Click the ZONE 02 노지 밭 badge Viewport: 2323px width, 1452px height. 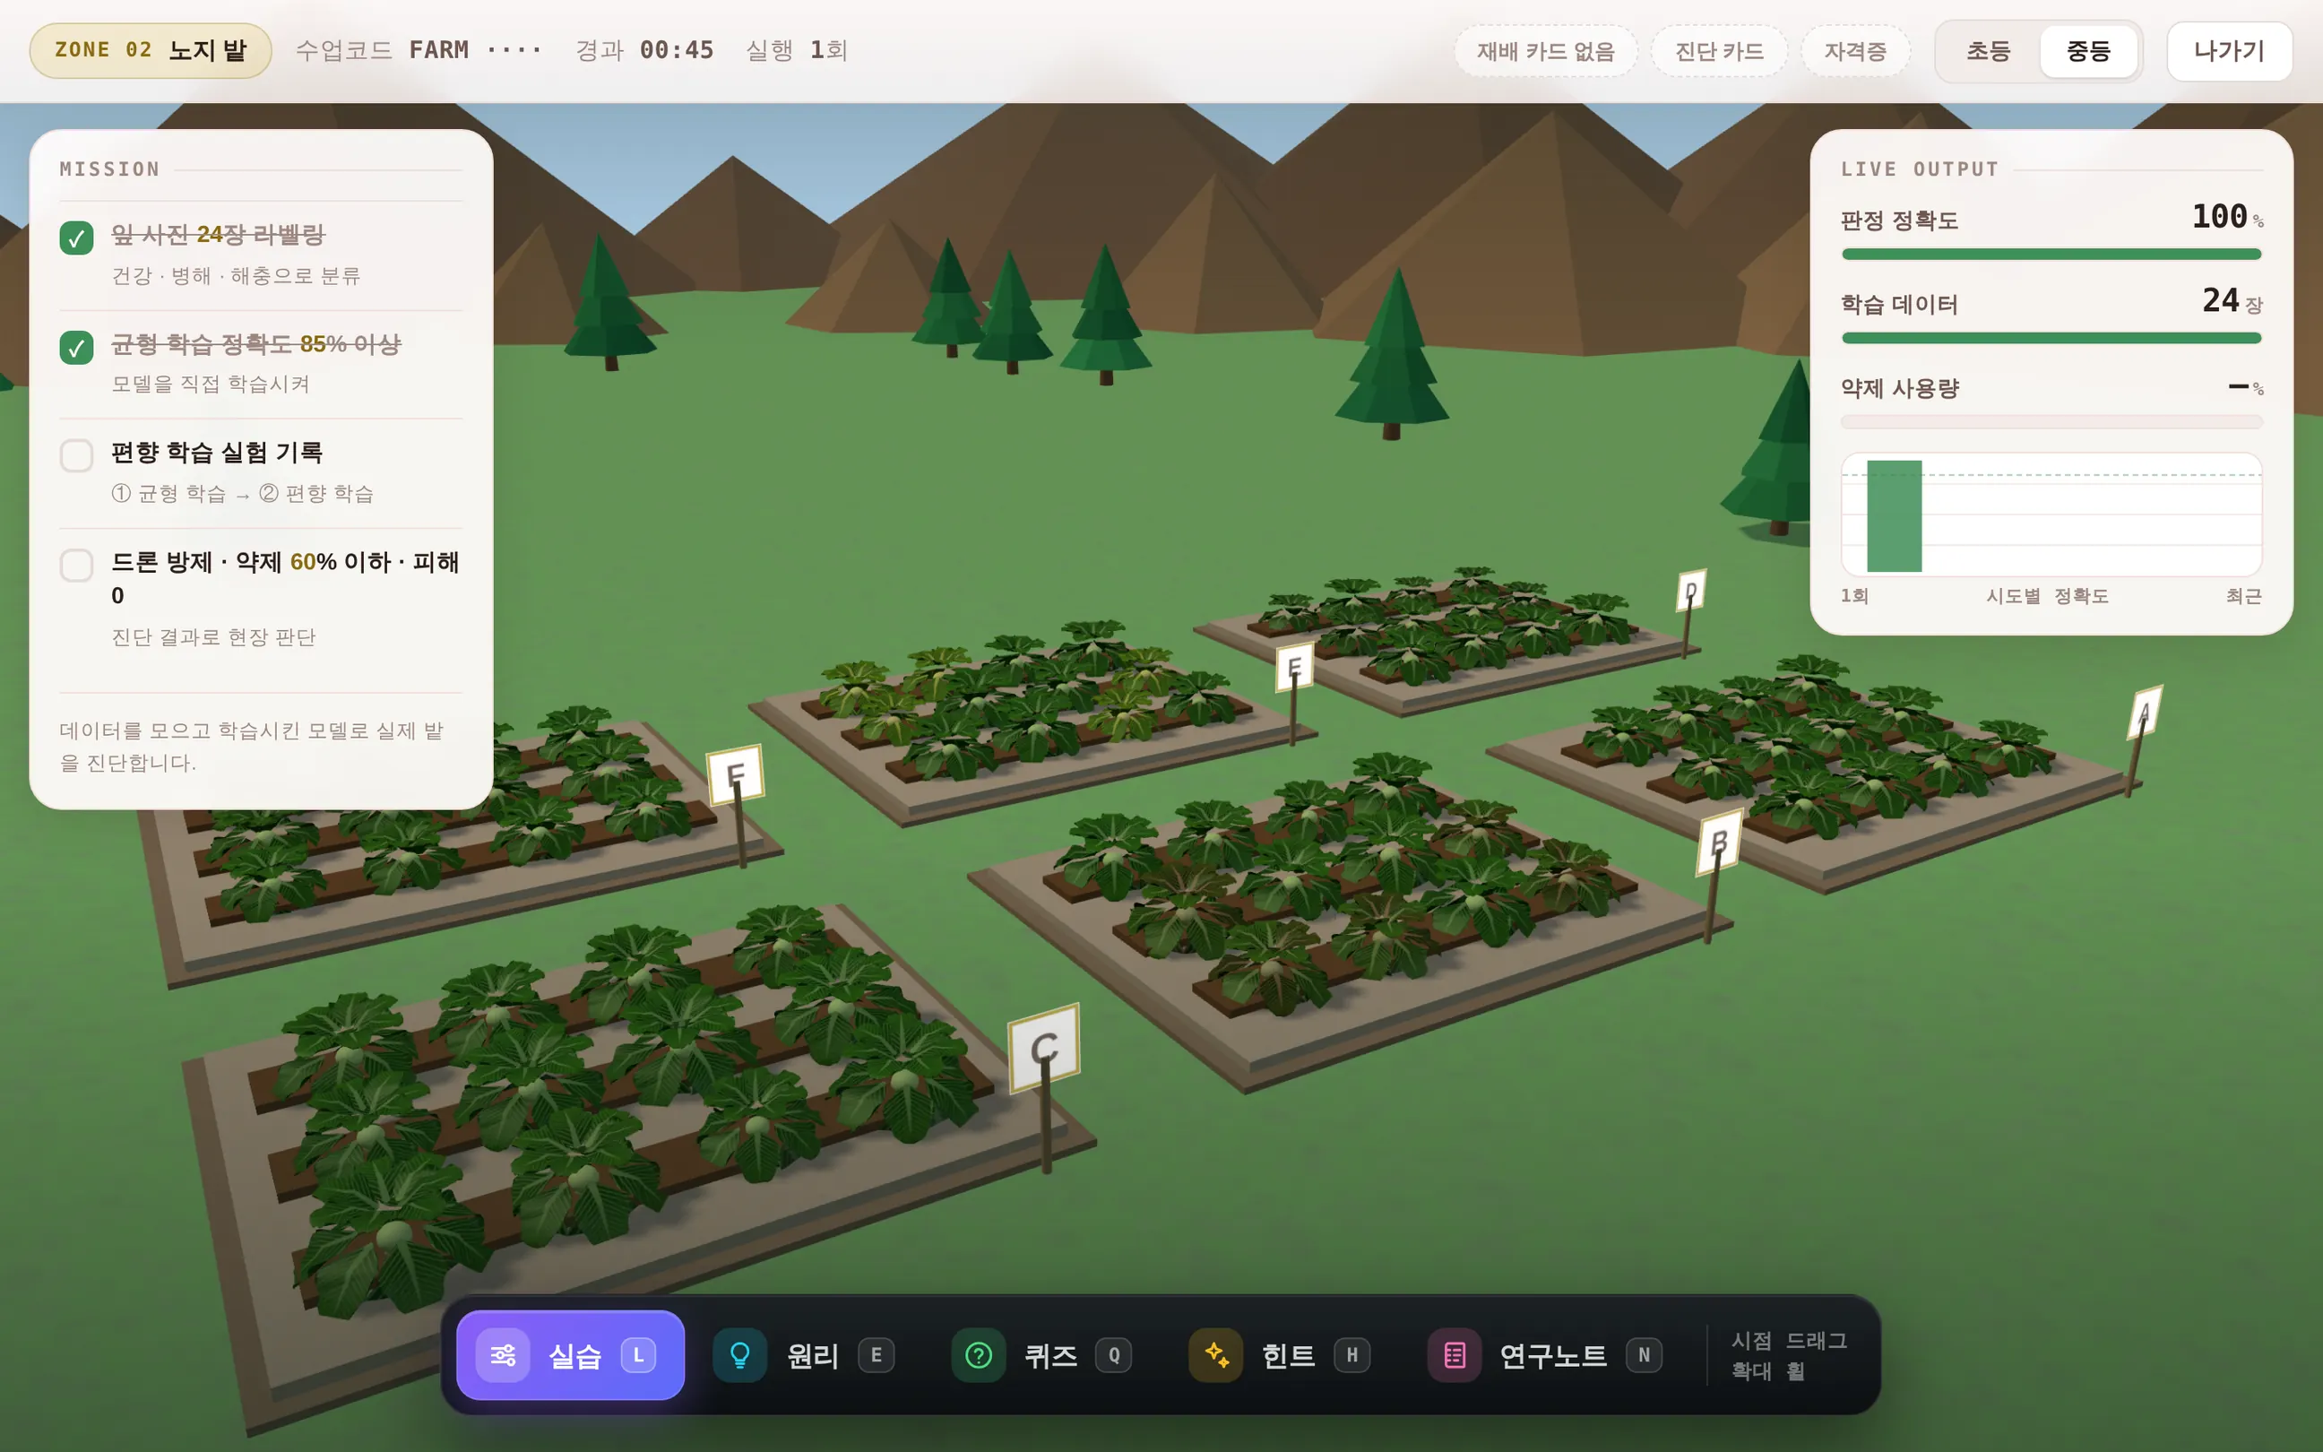pyautogui.click(x=151, y=51)
